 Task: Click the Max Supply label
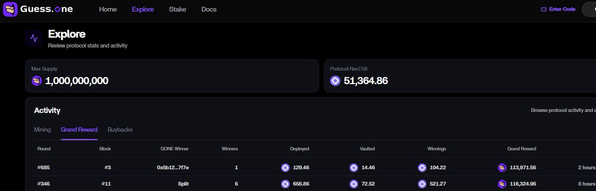[44, 69]
